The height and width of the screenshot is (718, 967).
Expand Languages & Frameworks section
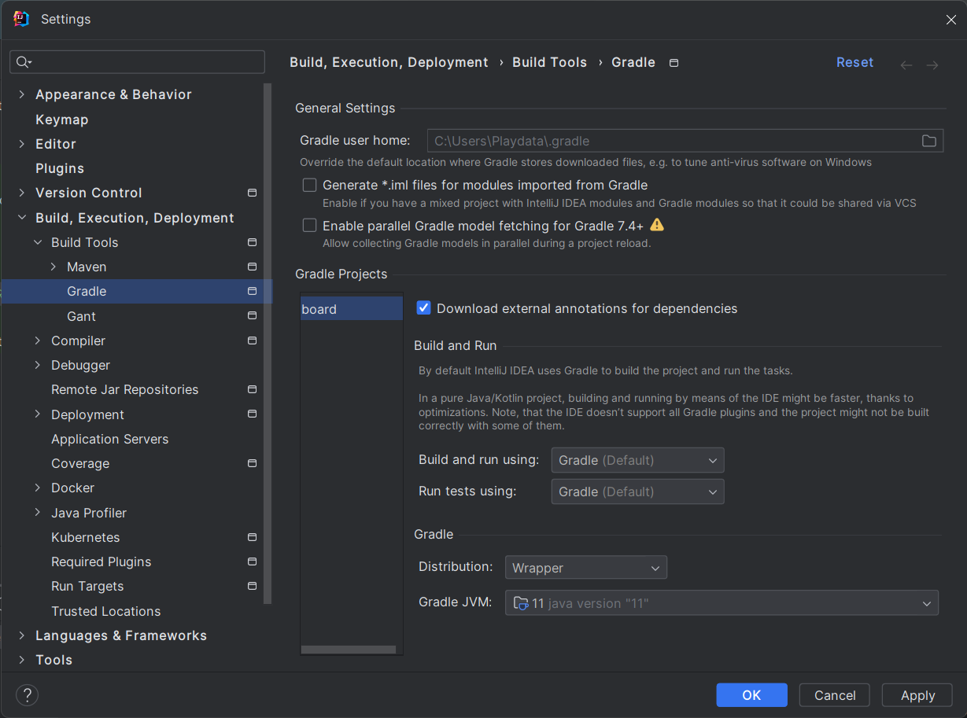(x=21, y=635)
